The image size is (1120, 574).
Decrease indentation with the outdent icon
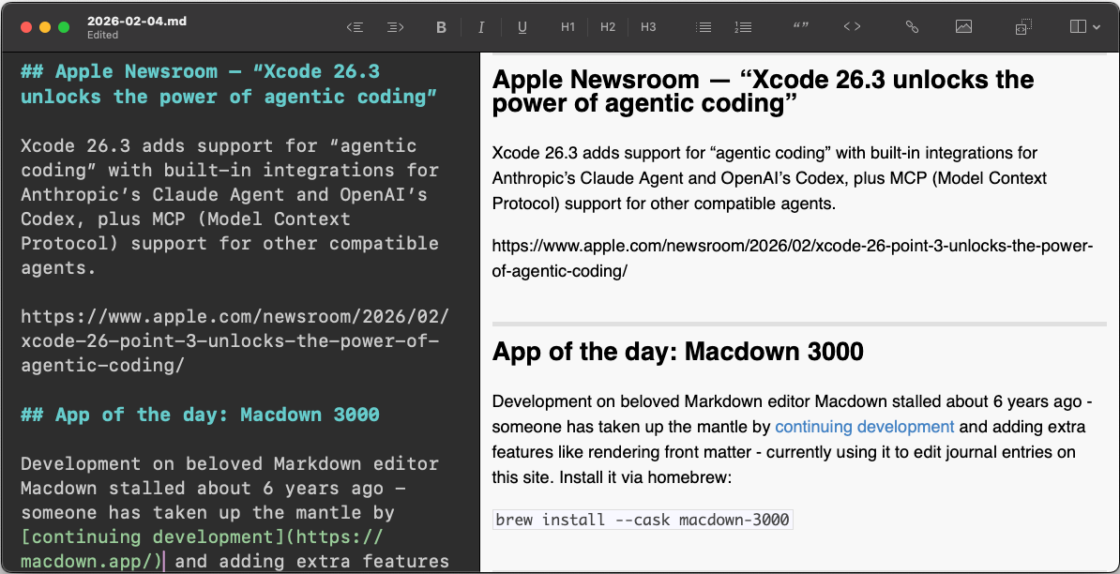point(355,27)
